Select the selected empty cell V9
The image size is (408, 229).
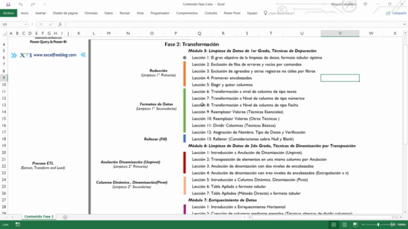(340, 78)
